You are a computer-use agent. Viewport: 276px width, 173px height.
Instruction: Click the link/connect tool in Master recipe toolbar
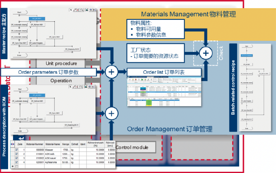(75, 10)
